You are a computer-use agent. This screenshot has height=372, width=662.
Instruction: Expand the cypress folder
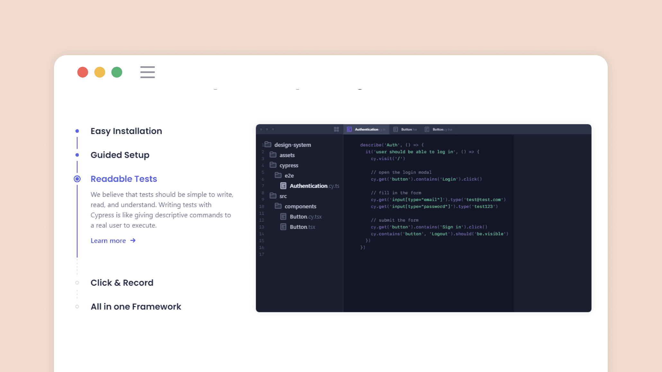tap(289, 165)
